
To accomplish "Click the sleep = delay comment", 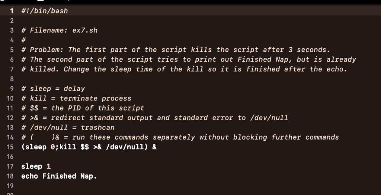I will [x=53, y=89].
